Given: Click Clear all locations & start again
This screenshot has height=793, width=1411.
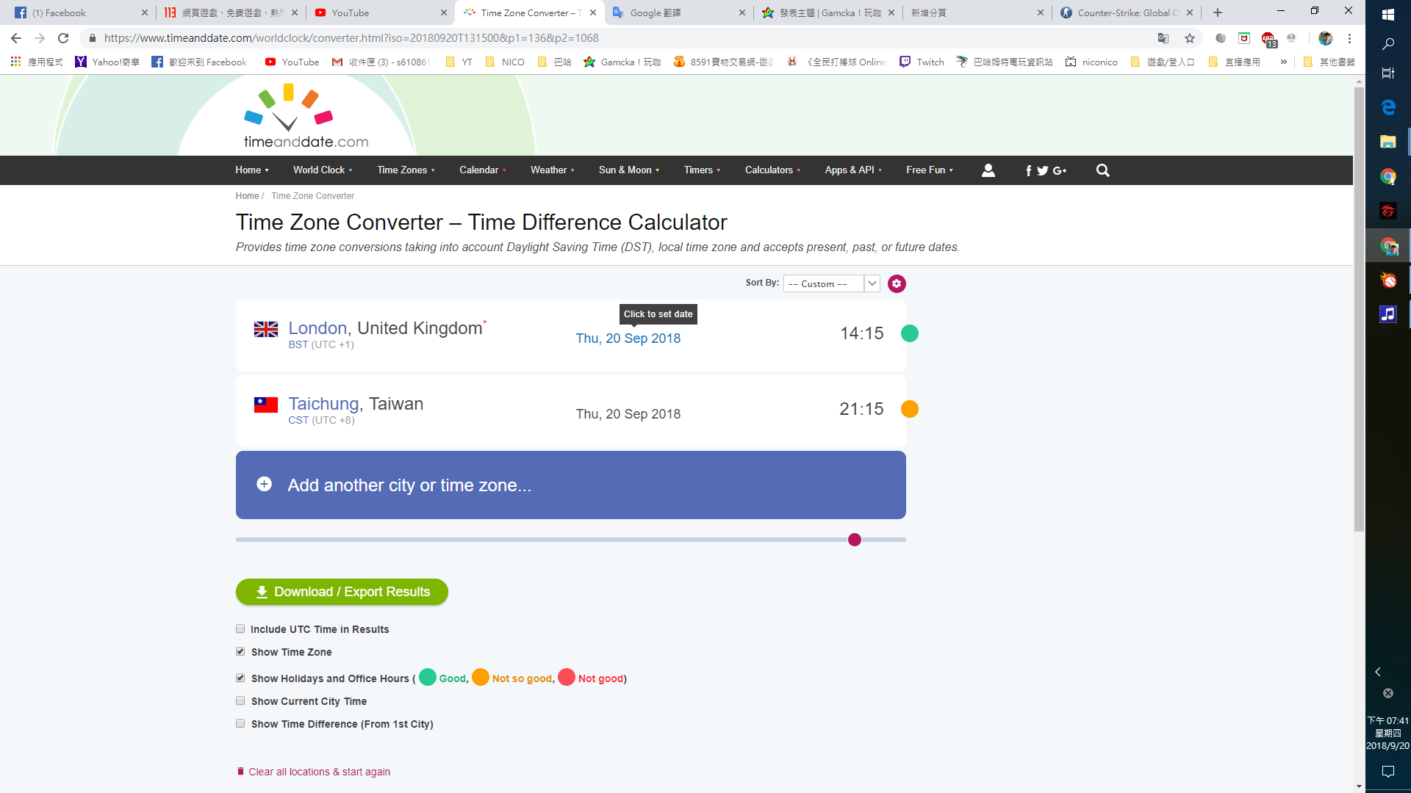Looking at the screenshot, I should (x=318, y=772).
